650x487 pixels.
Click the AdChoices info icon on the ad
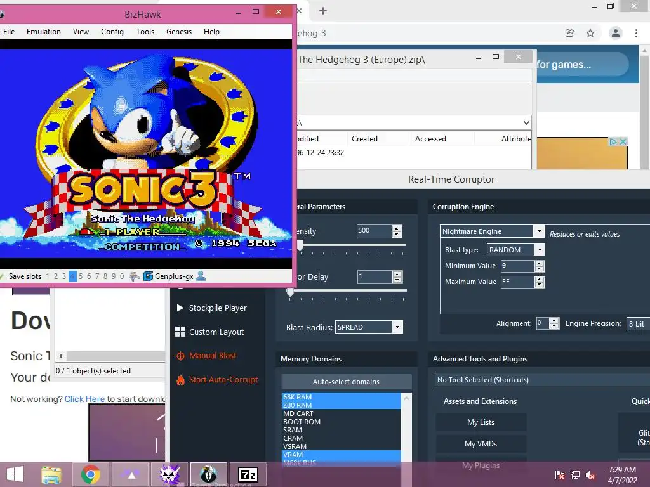coord(614,141)
